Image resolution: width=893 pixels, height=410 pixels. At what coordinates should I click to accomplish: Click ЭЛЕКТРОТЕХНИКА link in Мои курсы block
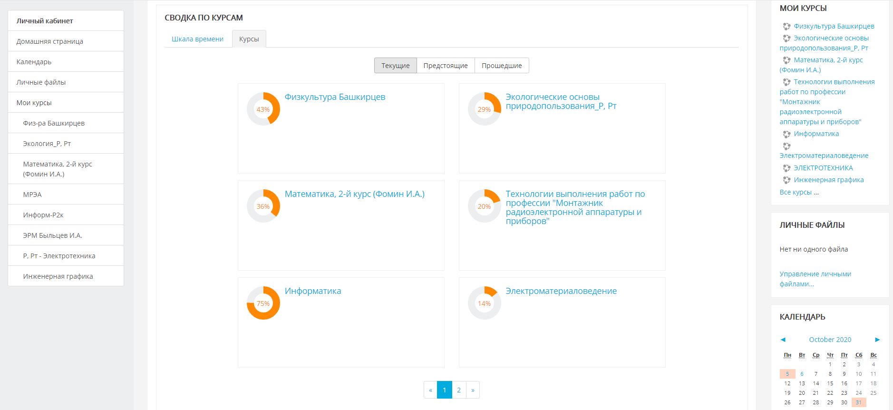(x=823, y=168)
